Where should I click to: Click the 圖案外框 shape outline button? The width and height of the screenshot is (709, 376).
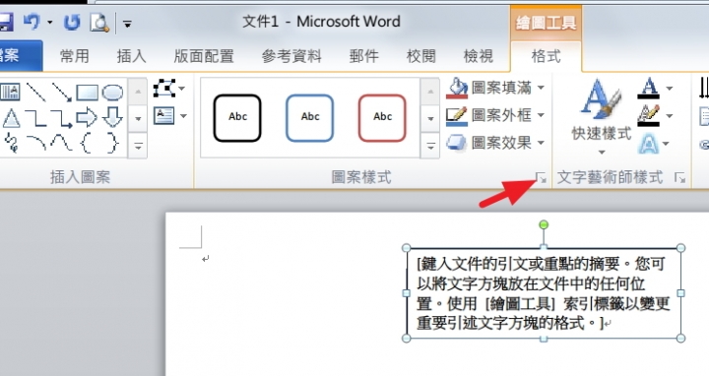[489, 115]
